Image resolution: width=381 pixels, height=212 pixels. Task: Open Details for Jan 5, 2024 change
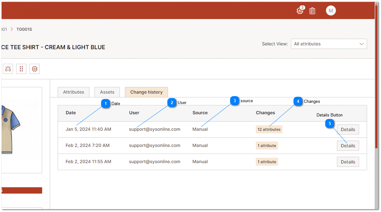(348, 129)
